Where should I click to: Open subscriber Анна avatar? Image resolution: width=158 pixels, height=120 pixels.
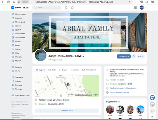[x=130, y=109]
